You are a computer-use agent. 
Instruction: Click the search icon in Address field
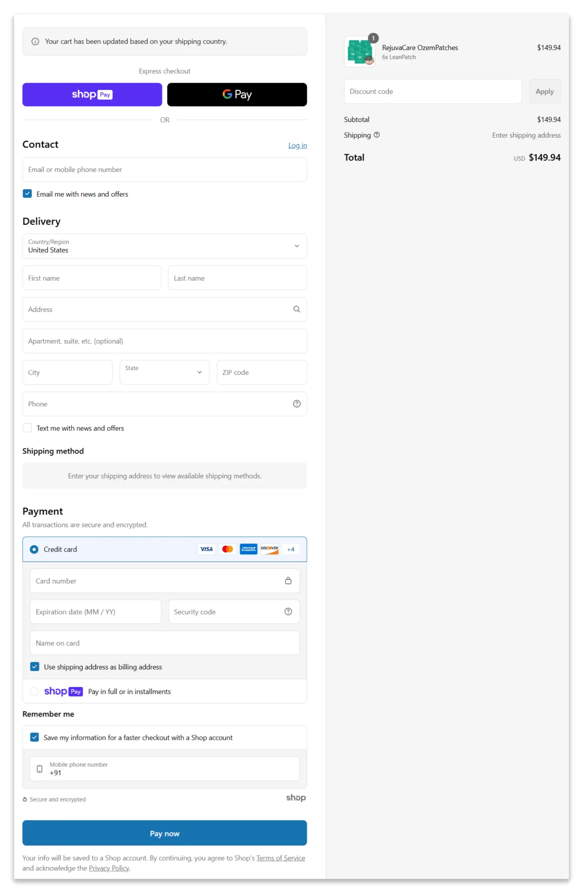(x=297, y=309)
